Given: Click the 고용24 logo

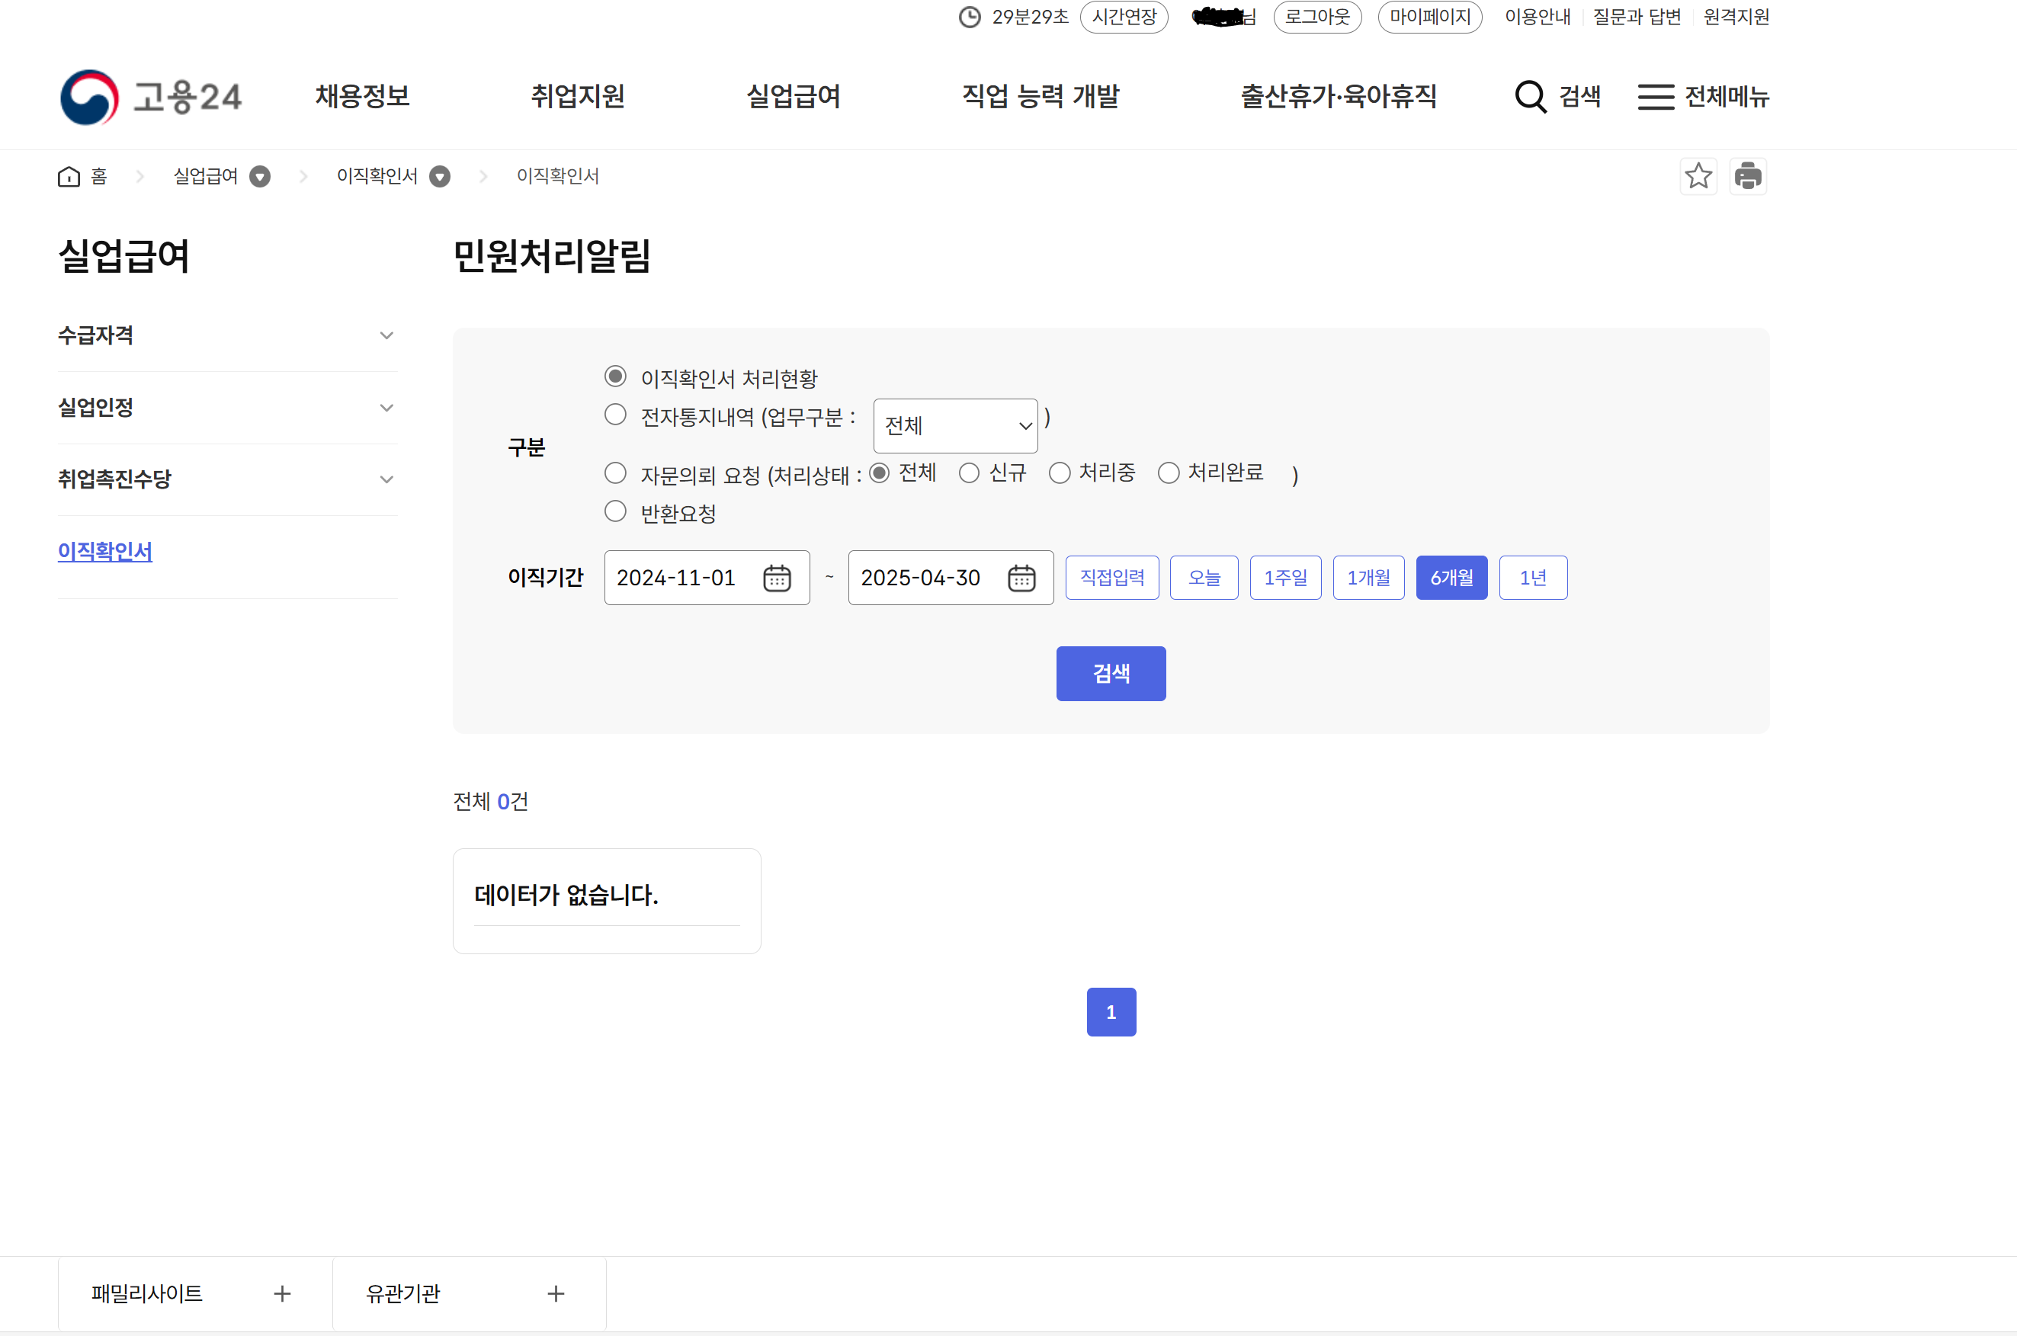Looking at the screenshot, I should coord(152,96).
